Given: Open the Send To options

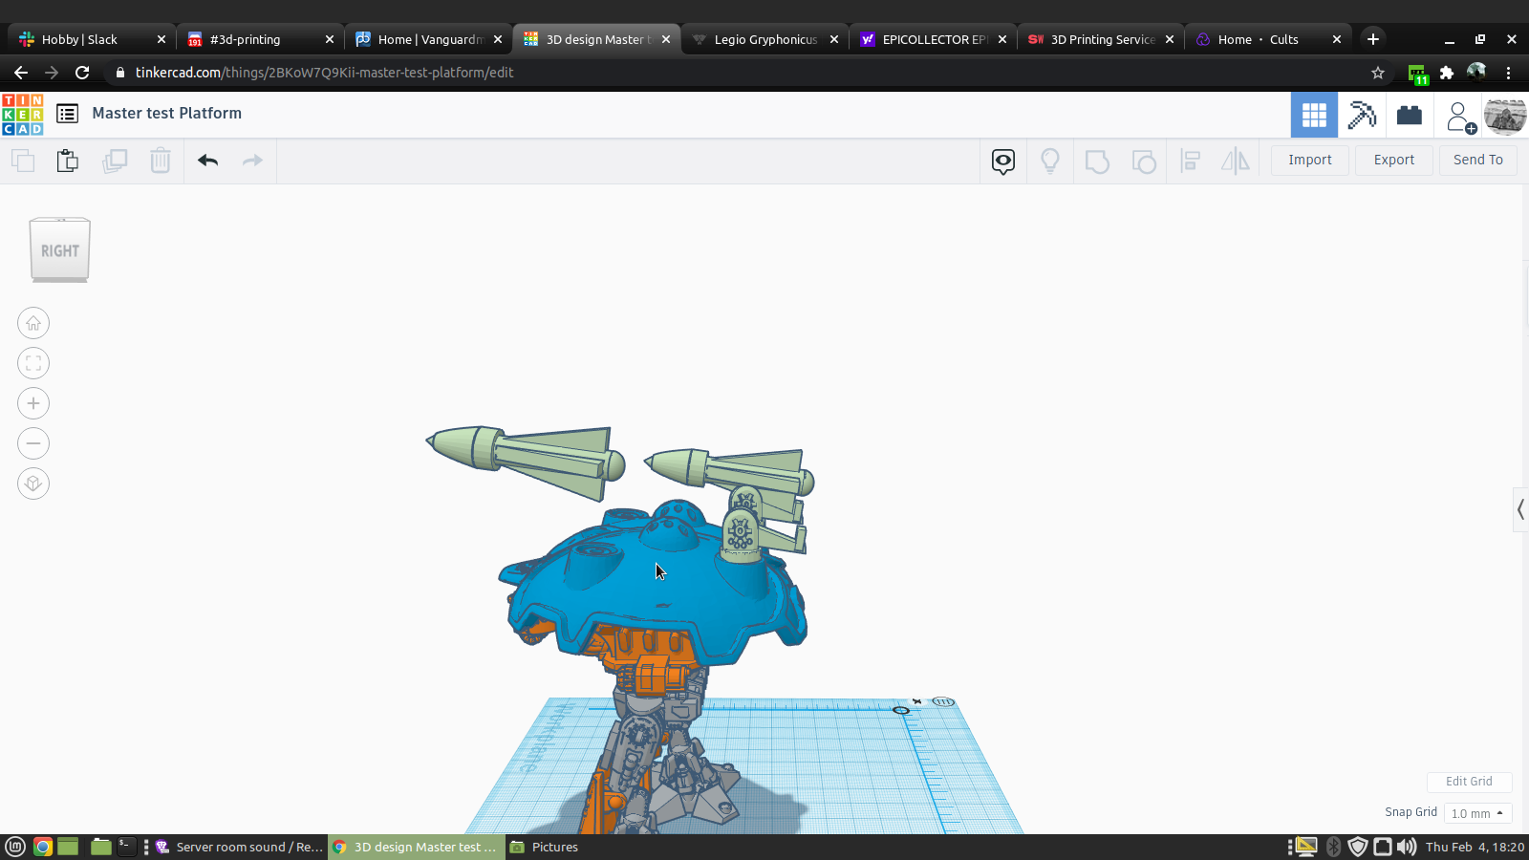Looking at the screenshot, I should pos(1478,160).
